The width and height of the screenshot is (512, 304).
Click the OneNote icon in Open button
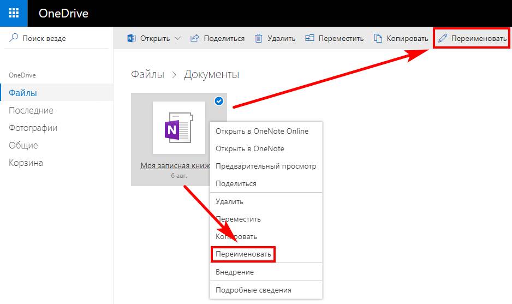click(131, 38)
